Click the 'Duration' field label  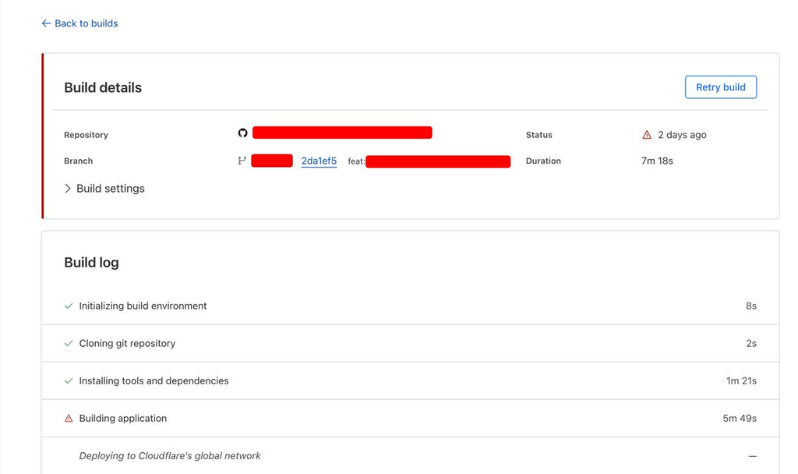coord(543,161)
